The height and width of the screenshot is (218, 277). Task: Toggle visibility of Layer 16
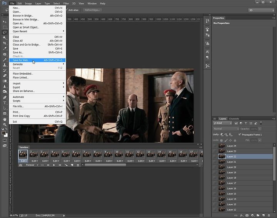tap(214, 188)
